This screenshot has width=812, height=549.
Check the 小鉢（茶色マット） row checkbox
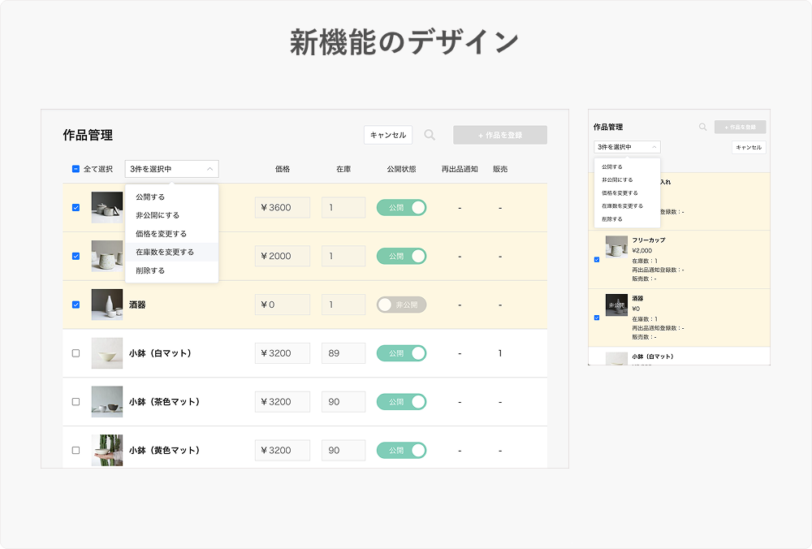(x=76, y=401)
